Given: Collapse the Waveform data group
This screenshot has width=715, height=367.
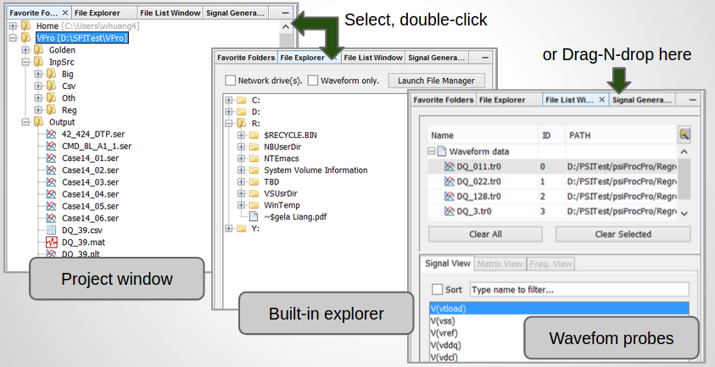Looking at the screenshot, I should (432, 152).
